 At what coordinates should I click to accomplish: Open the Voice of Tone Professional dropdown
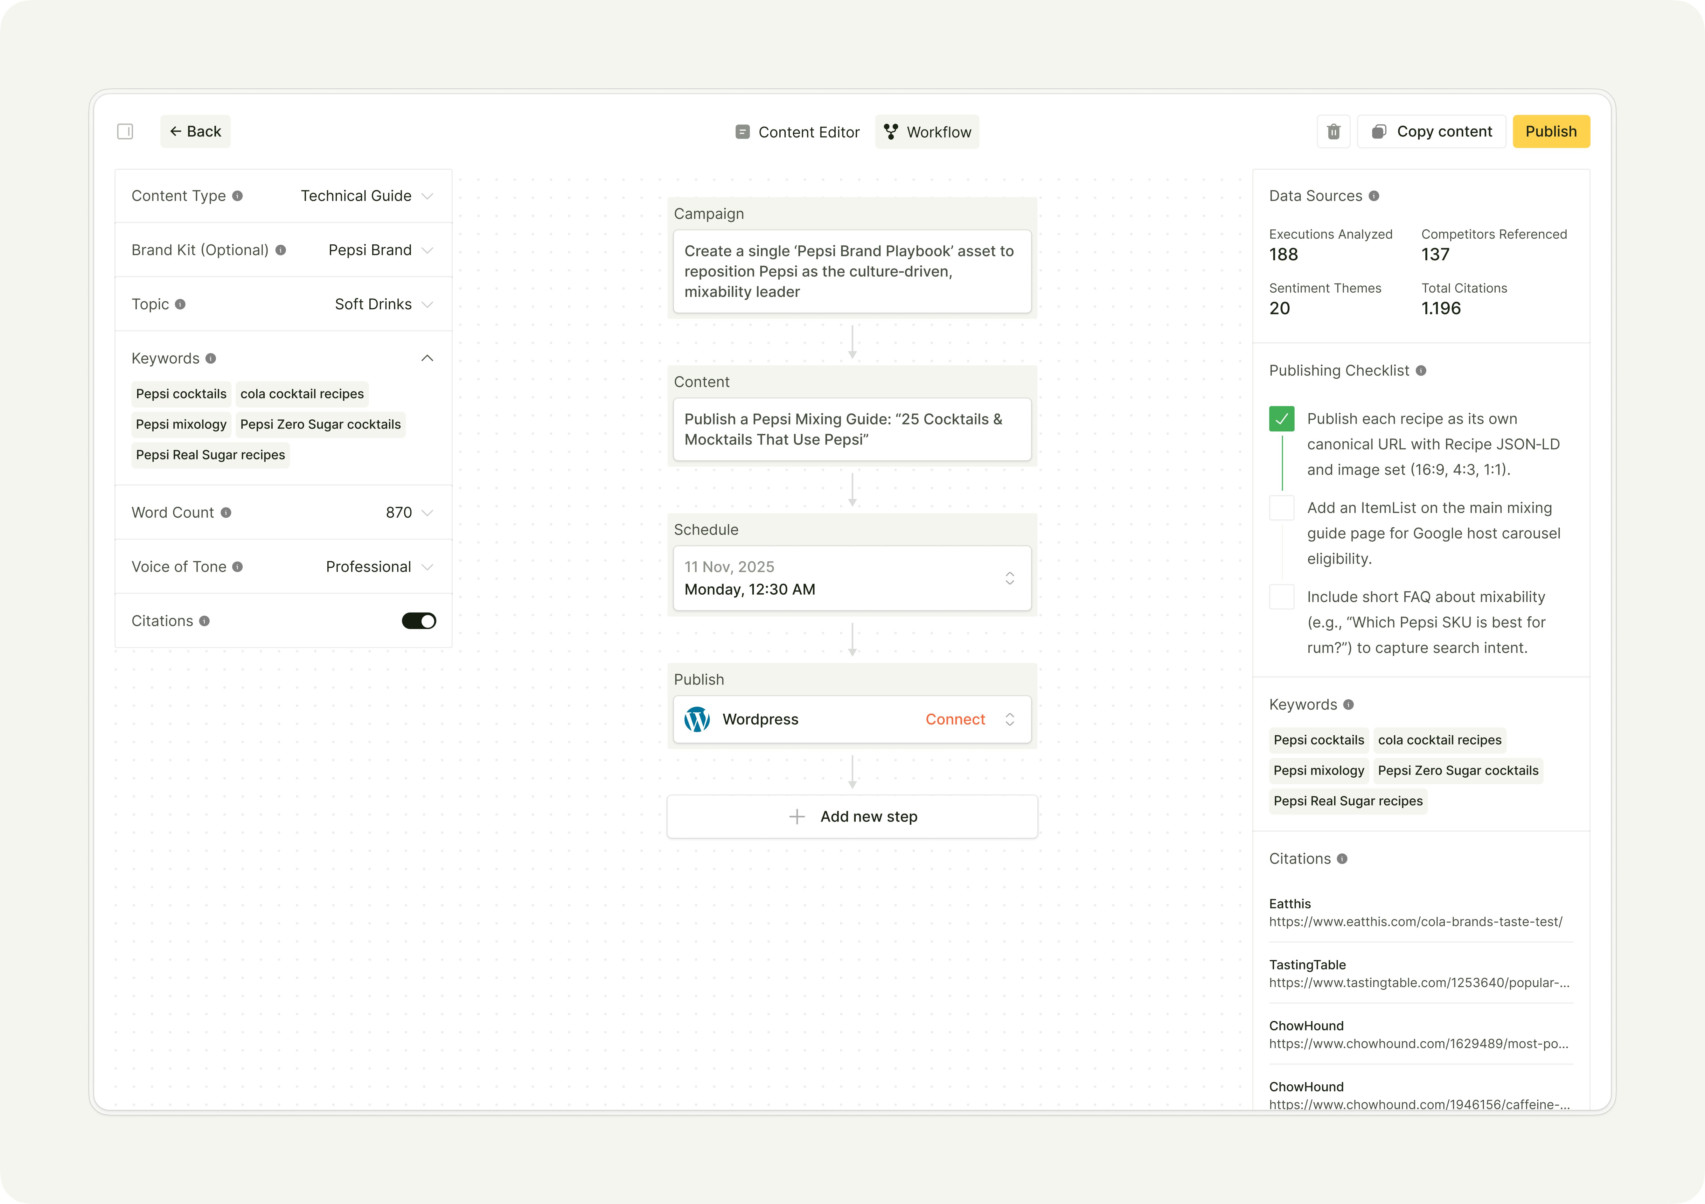point(379,567)
